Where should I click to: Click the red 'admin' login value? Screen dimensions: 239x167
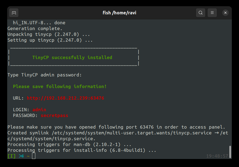(x=39, y=110)
